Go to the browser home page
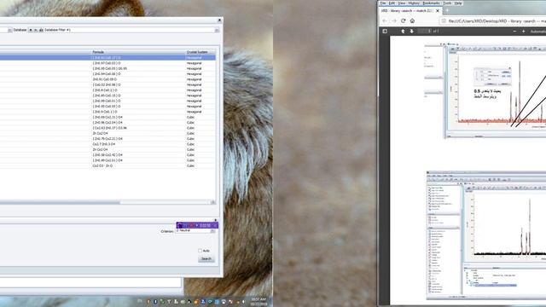 pos(412,20)
